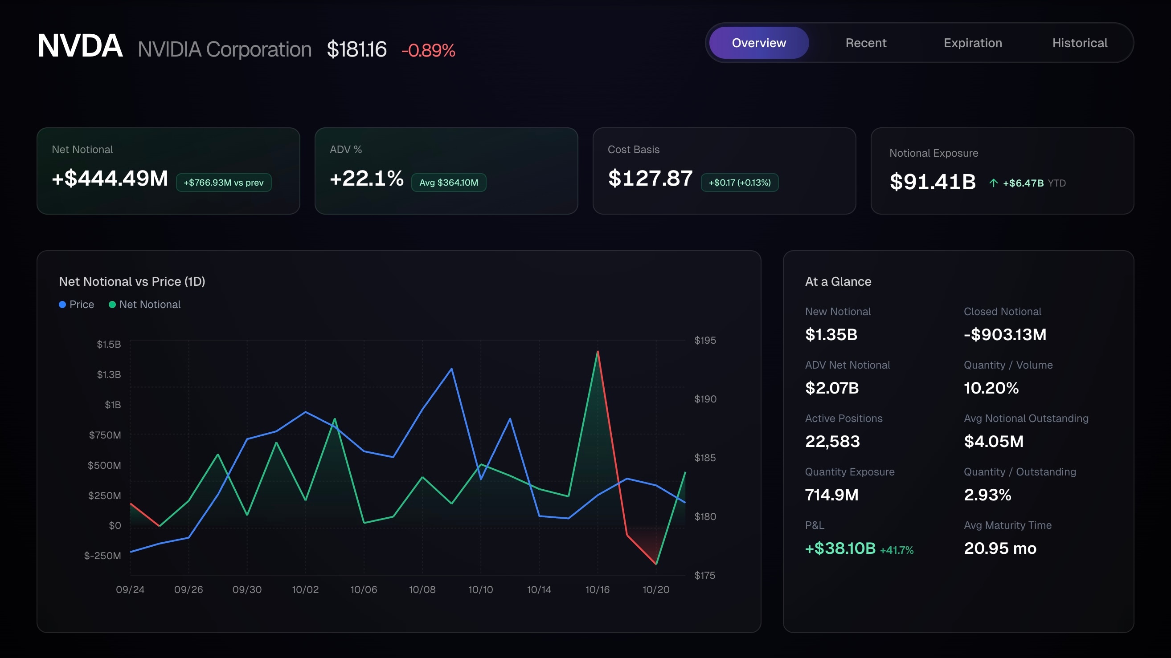Click the Active Positions 22,583 value

pos(832,441)
